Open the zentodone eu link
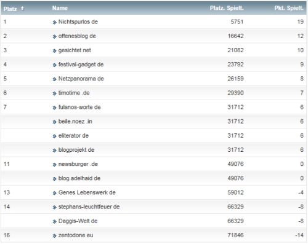 76,235
